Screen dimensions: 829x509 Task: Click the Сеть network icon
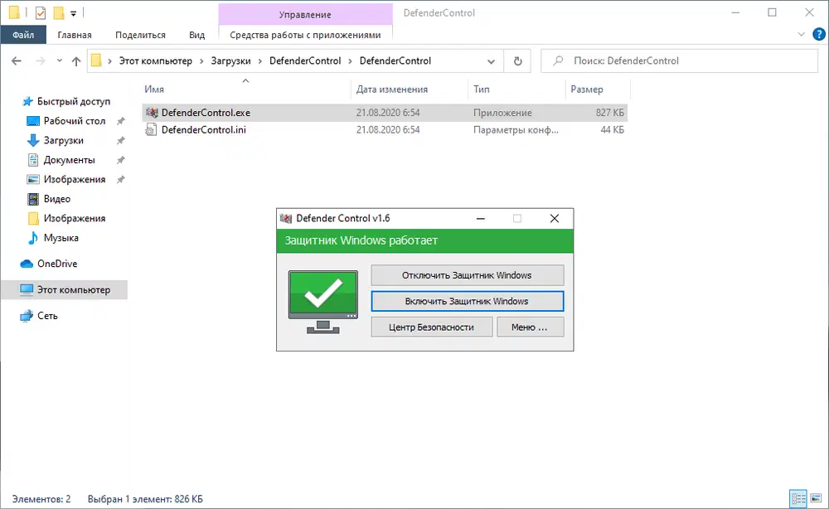tap(27, 316)
